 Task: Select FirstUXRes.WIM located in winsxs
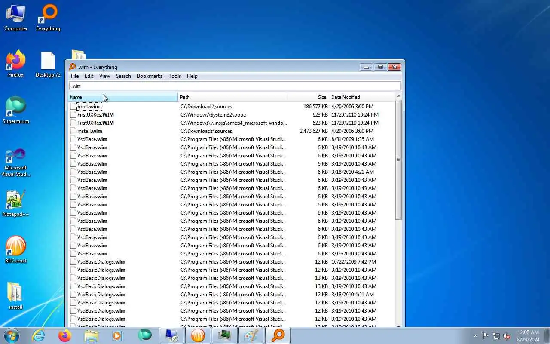95,123
